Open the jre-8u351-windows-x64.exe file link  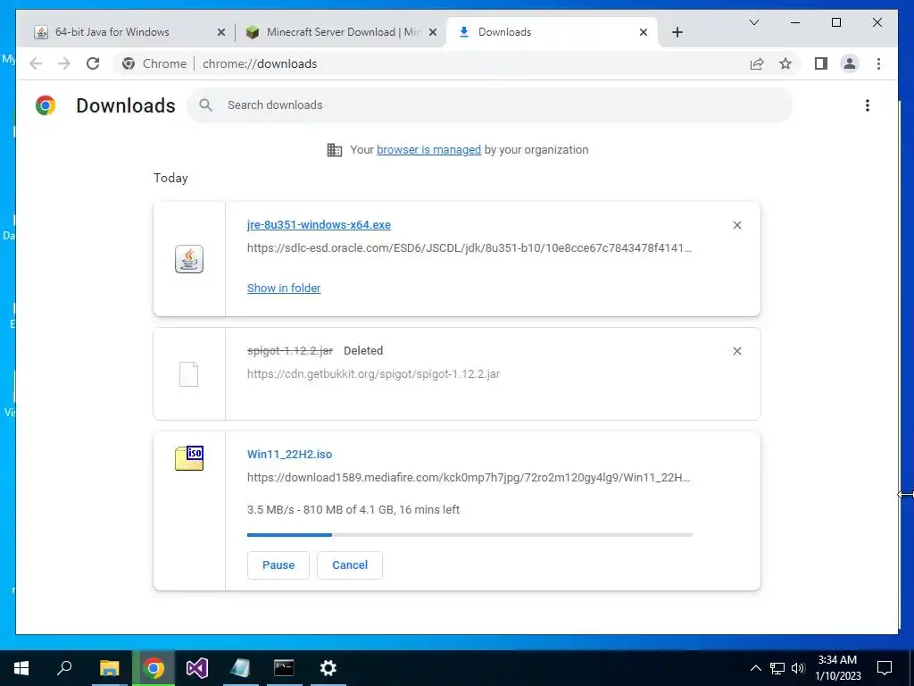tap(319, 224)
